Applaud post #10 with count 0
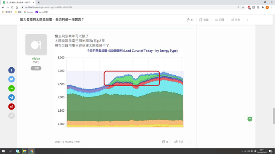275x154 pixels. click(x=165, y=142)
